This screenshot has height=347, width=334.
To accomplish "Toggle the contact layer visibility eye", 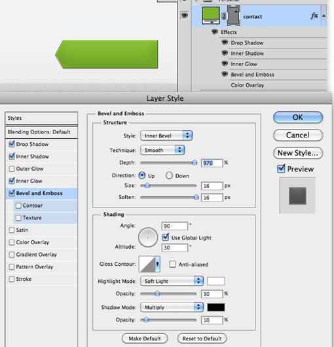I will coord(185,16).
